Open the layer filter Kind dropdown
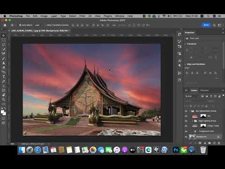The height and width of the screenshot is (169, 225). (192, 96)
